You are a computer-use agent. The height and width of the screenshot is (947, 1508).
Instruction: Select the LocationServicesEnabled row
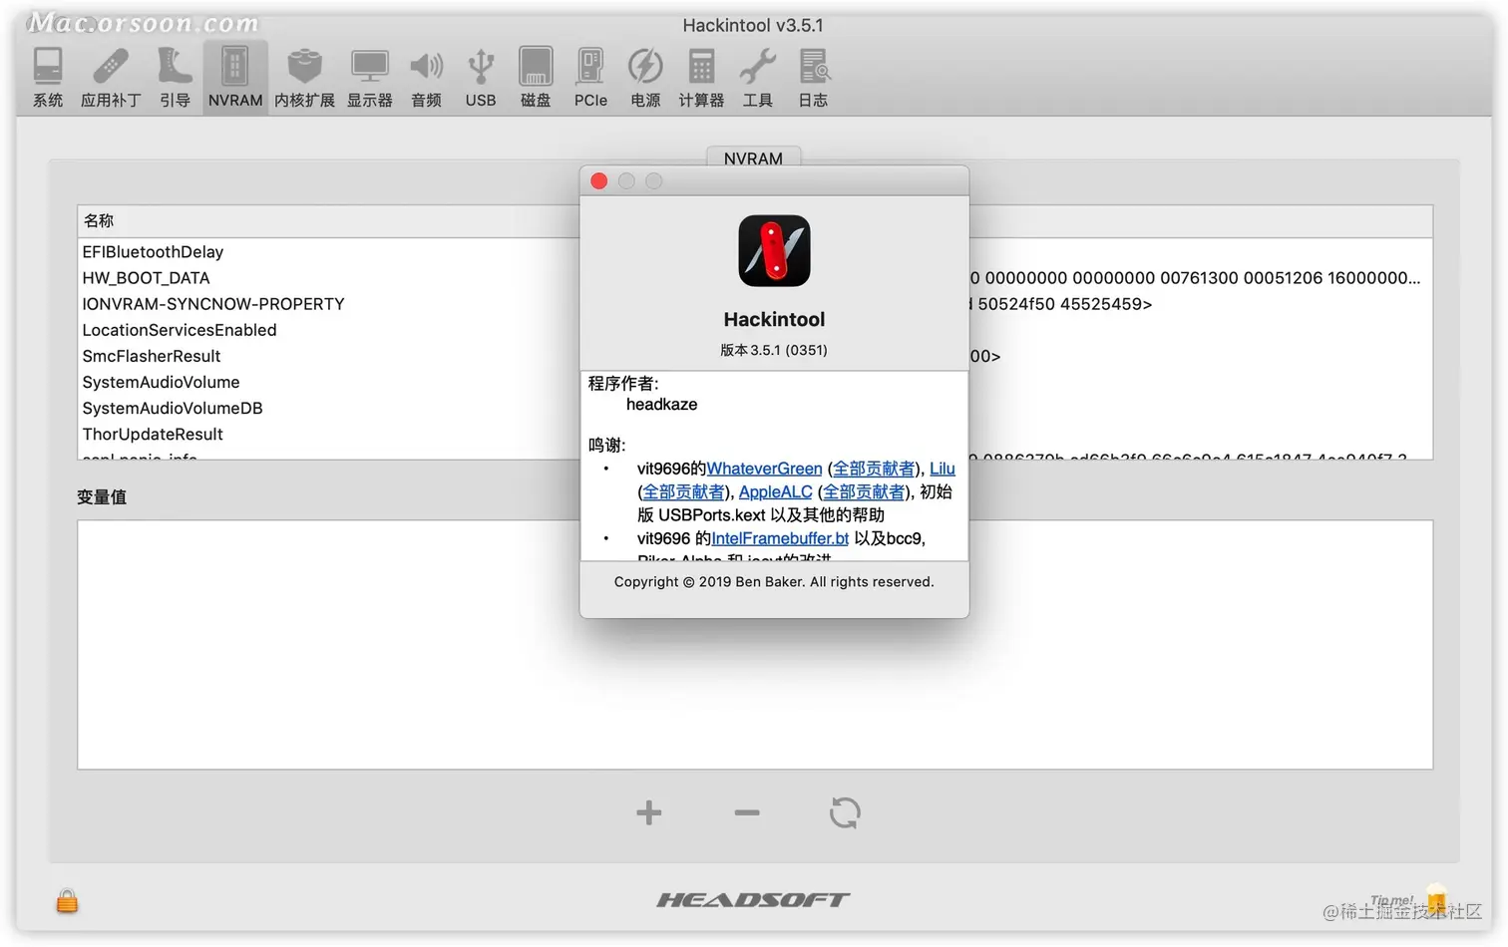pyautogui.click(x=329, y=330)
